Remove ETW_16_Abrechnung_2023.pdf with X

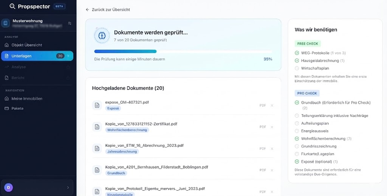[x=272, y=149]
